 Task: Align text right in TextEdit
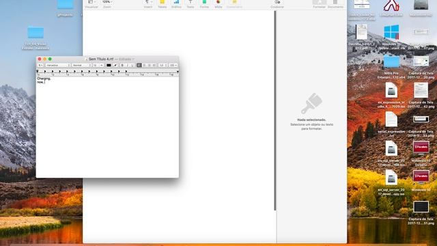149,66
